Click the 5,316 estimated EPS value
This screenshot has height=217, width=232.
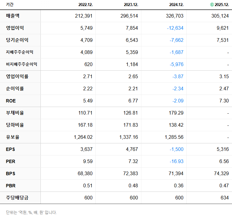pos(223,149)
